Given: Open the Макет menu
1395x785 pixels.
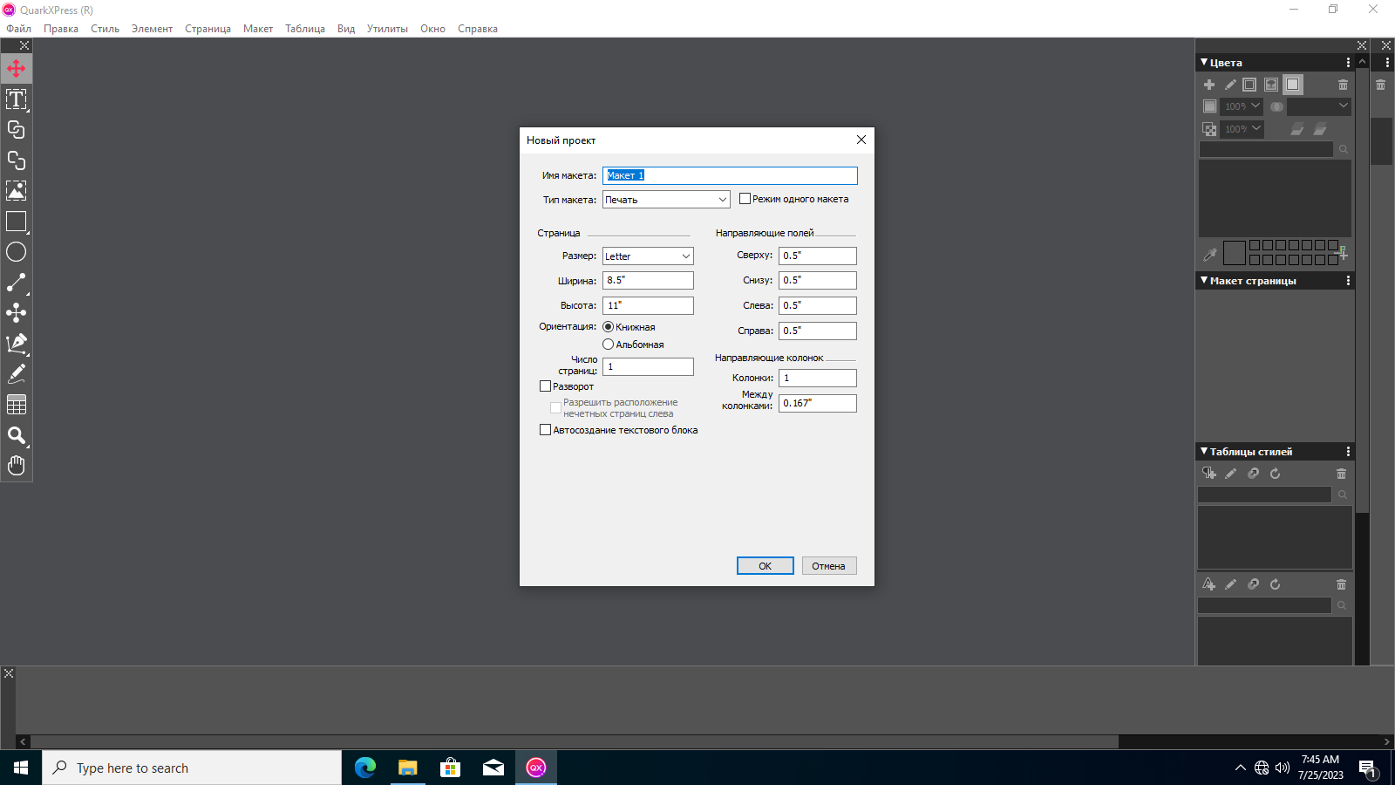Looking at the screenshot, I should [257, 29].
